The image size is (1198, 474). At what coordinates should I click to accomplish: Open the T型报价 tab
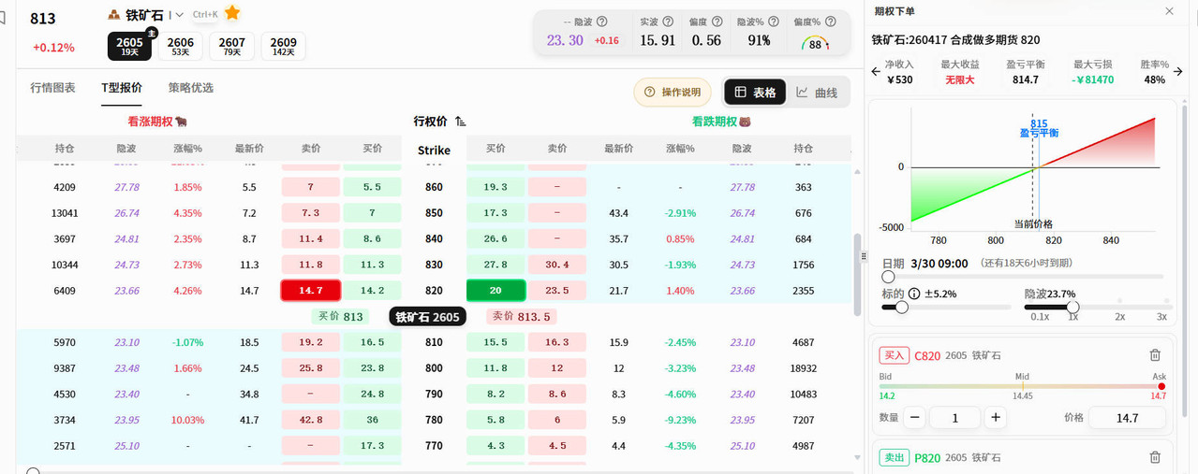(x=122, y=88)
